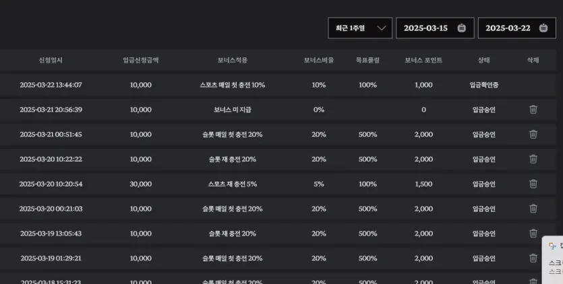Click the 1,000 bonus points value
The image size is (563, 284).
423,85
